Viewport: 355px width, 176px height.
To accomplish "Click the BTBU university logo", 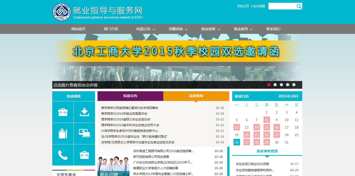I will pyautogui.click(x=62, y=12).
